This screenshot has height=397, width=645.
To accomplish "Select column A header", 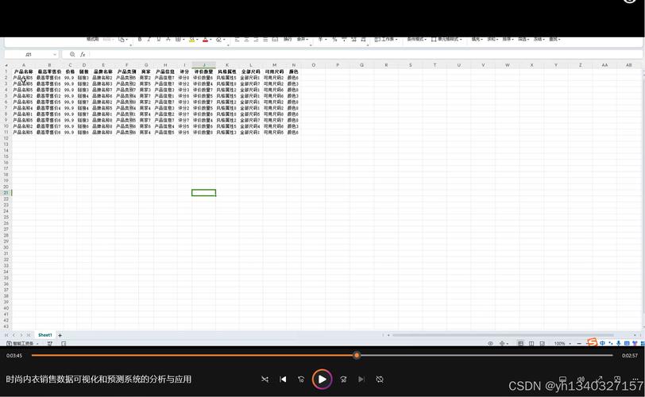I will pyautogui.click(x=24, y=65).
